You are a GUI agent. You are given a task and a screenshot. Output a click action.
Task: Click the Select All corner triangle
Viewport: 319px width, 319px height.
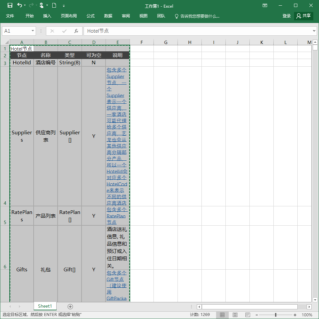pyautogui.click(x=7, y=42)
